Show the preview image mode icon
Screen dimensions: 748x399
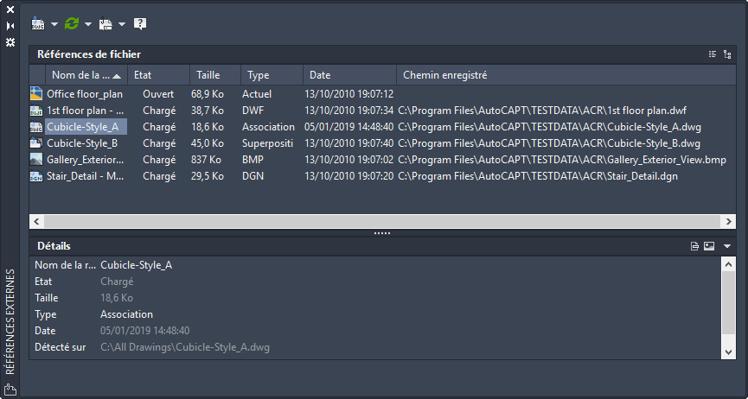point(708,246)
